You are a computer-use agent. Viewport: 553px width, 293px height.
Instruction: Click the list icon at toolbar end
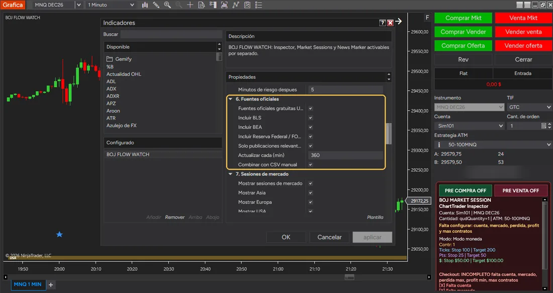[258, 5]
